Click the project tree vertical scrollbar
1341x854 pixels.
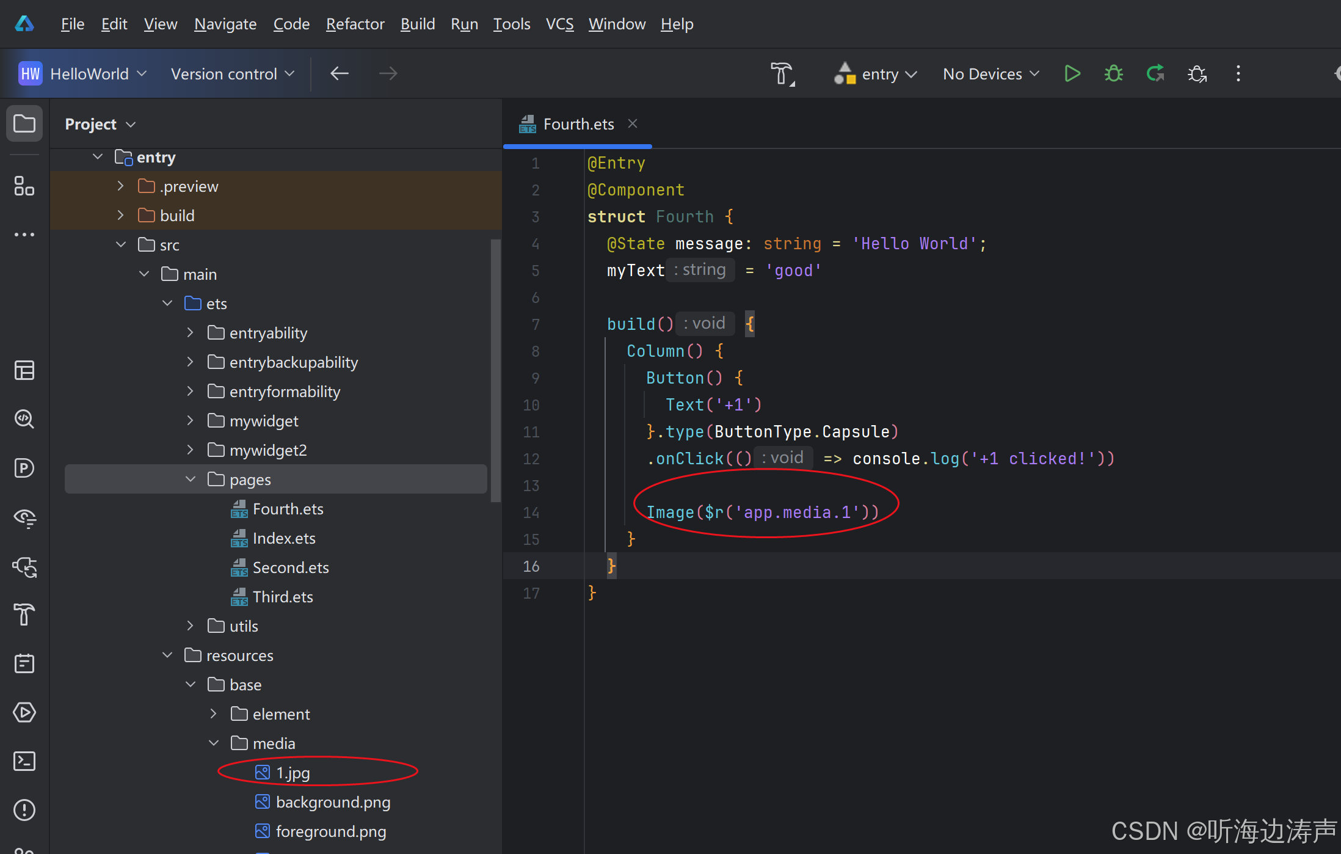[496, 371]
